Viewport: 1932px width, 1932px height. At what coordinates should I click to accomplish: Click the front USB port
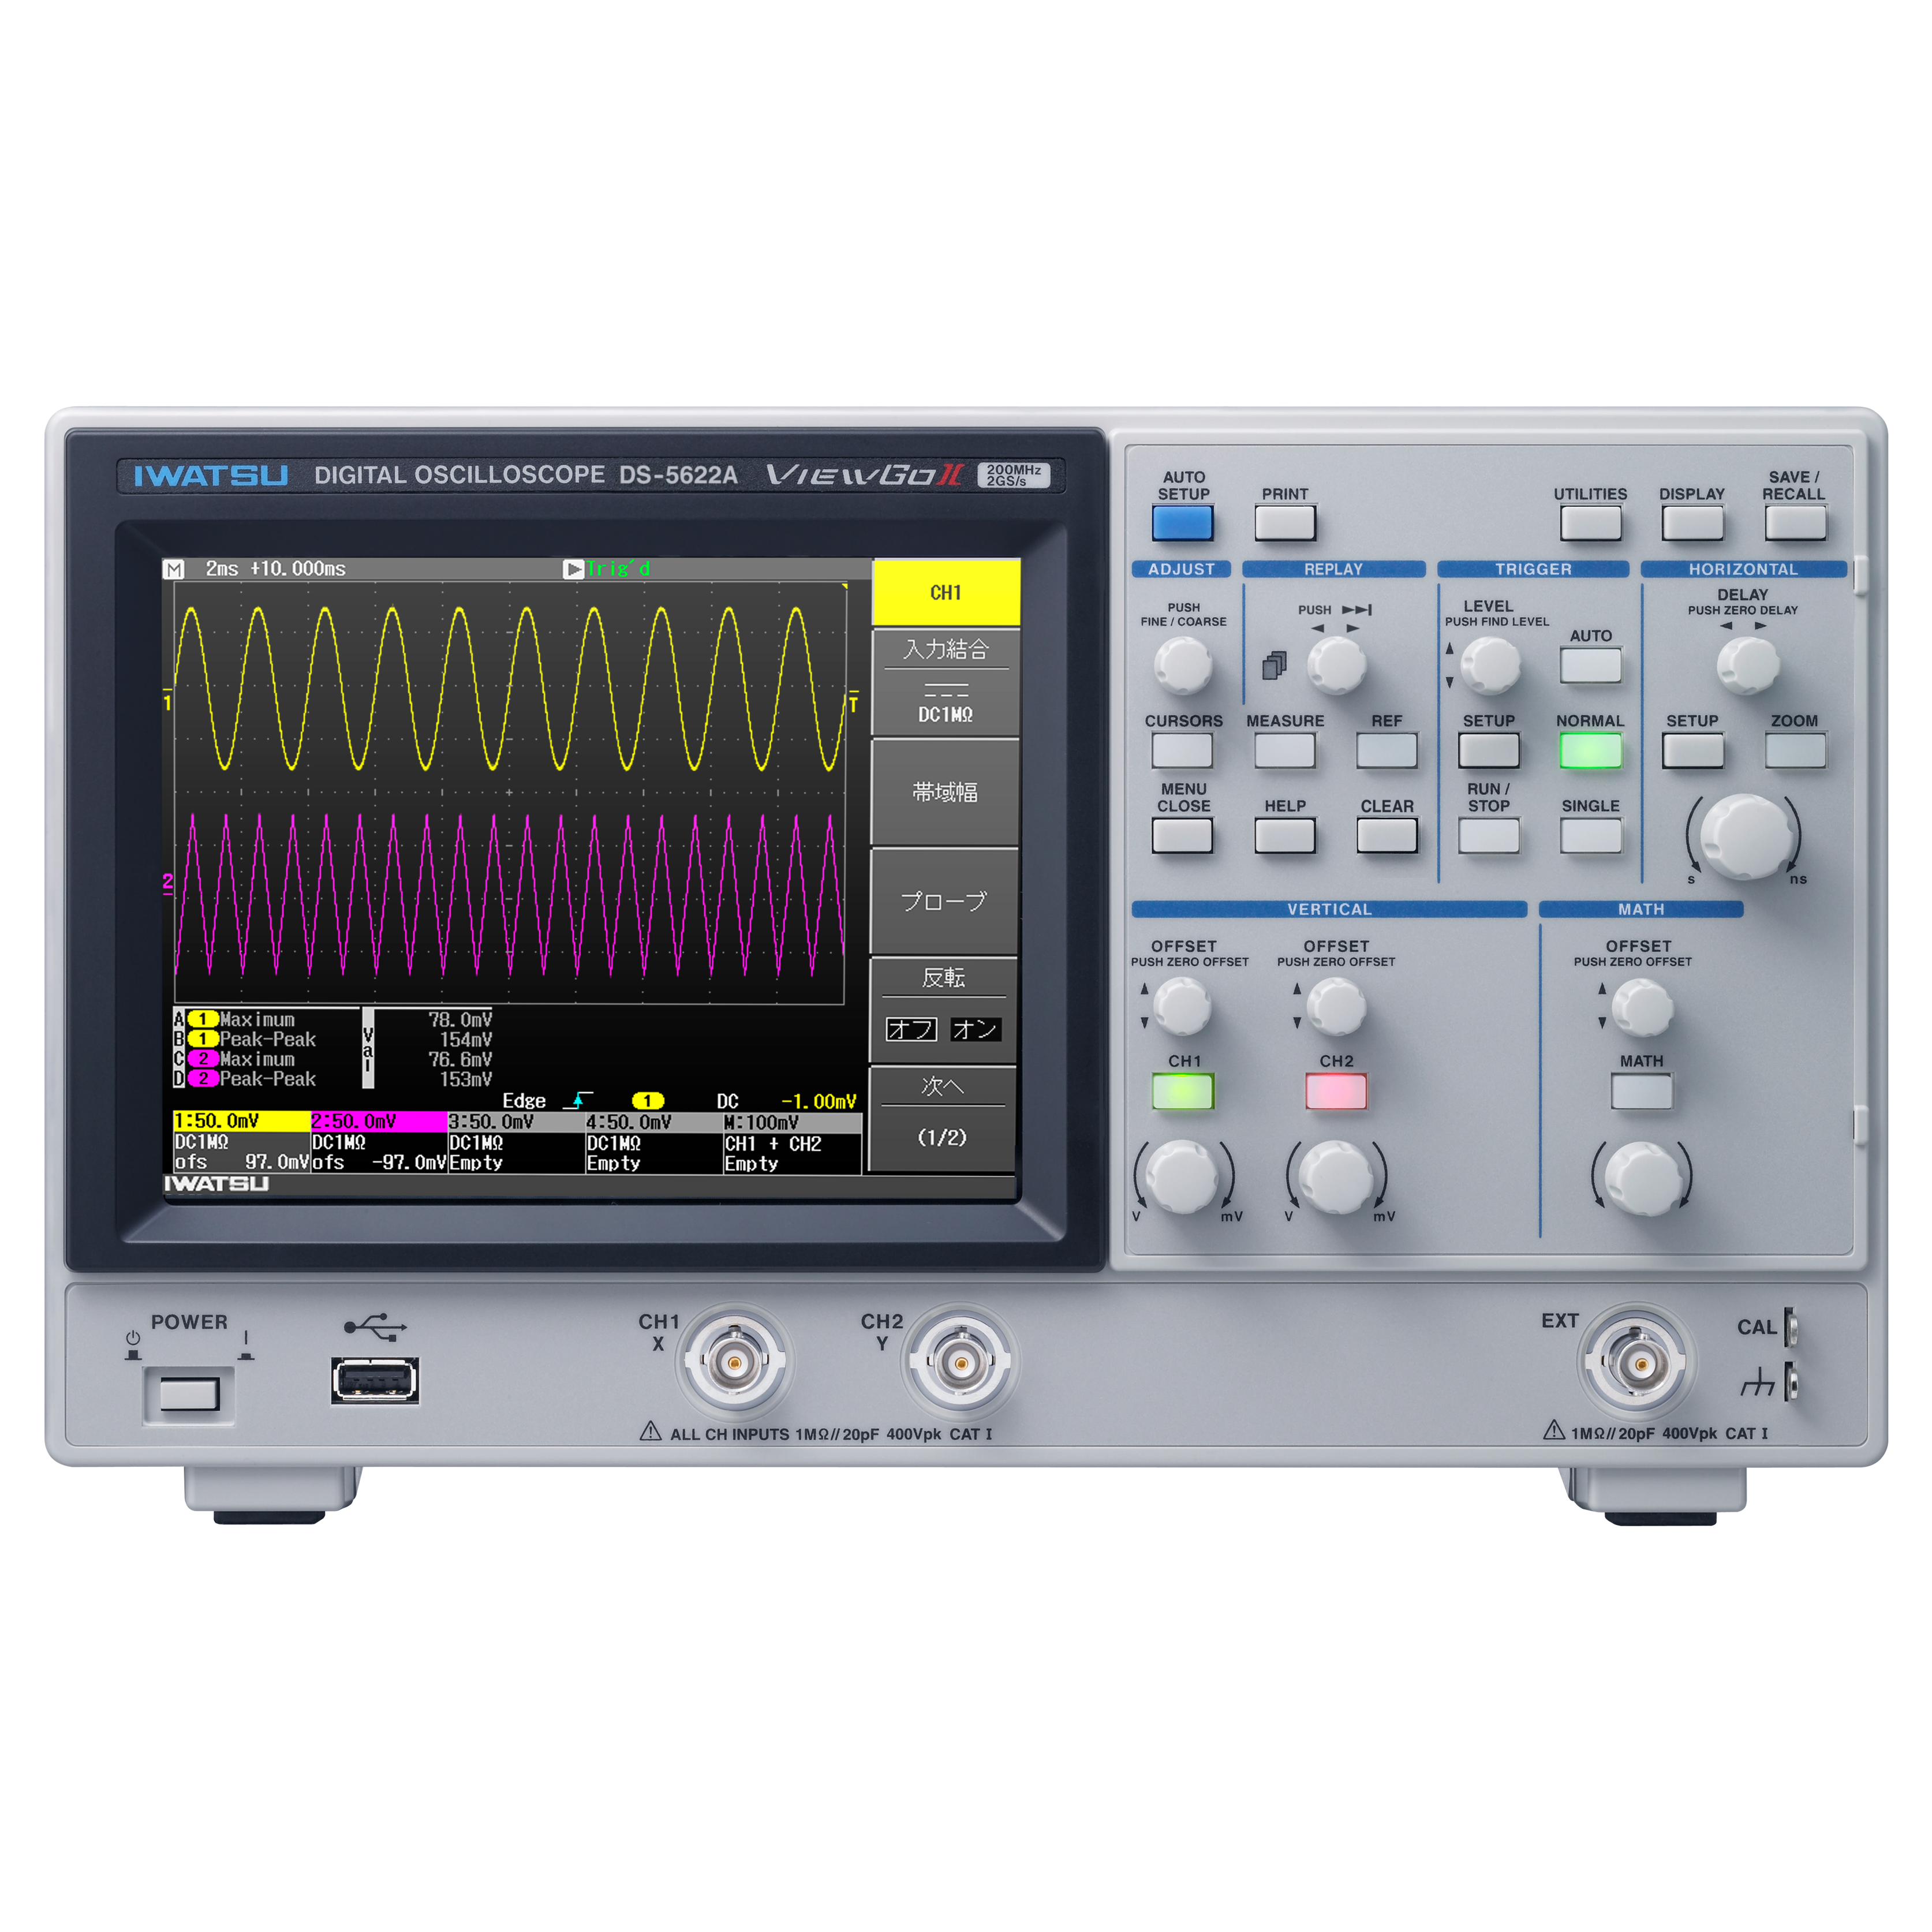(375, 1380)
